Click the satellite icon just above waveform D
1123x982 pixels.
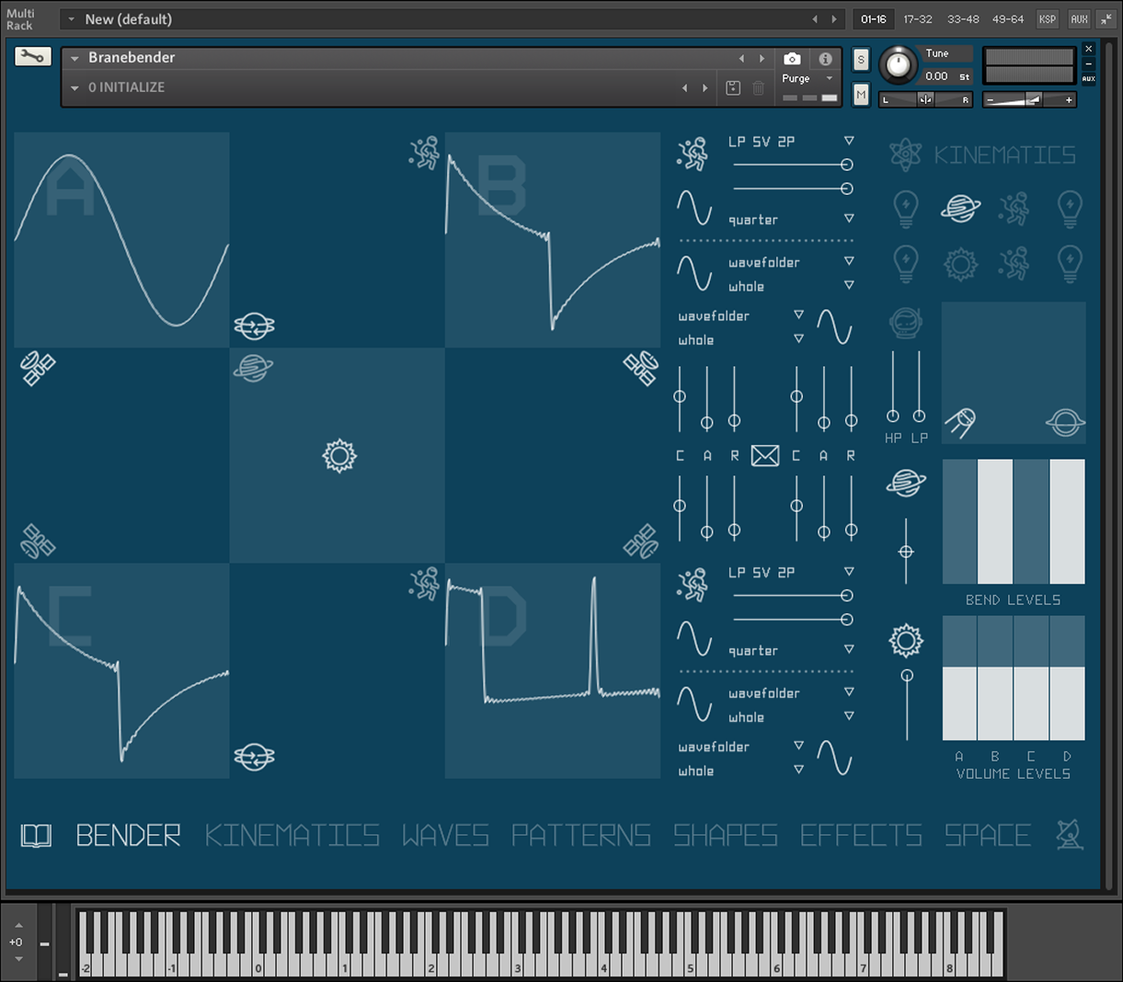[x=640, y=542]
